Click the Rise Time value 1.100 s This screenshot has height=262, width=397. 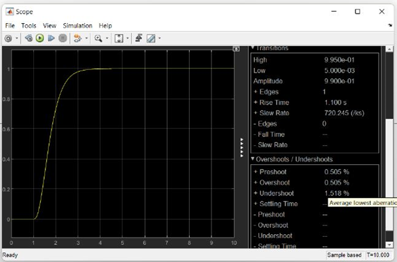335,102
